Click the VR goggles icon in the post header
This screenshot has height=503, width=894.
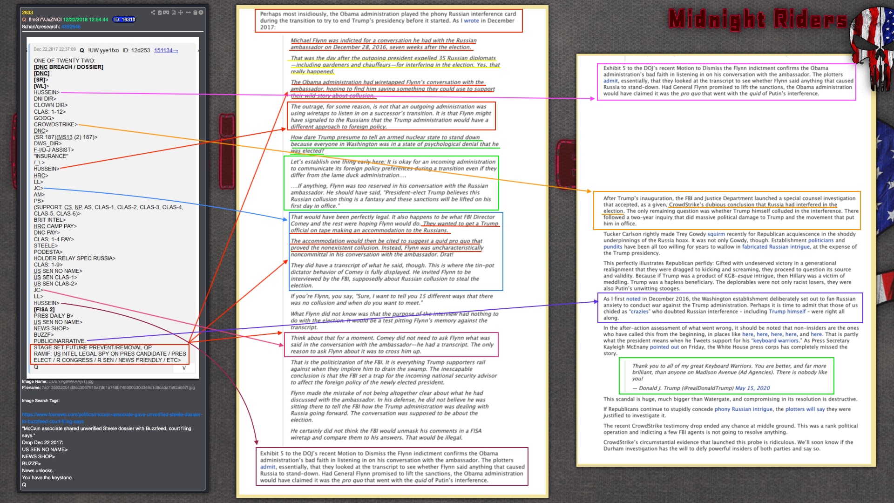point(166,13)
